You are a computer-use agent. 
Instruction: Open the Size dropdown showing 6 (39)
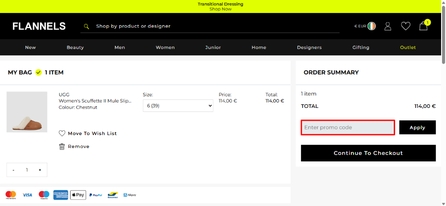coord(178,106)
